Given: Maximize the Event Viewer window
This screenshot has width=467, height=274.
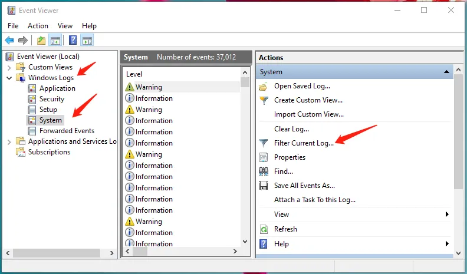Looking at the screenshot, I should pos(424,10).
